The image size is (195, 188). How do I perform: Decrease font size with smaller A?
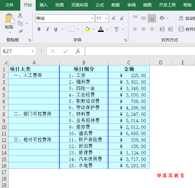pos(122,18)
